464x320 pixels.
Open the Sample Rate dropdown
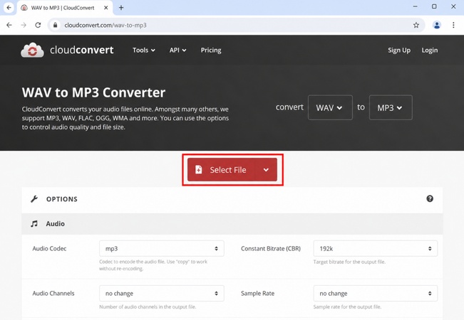pos(375,293)
